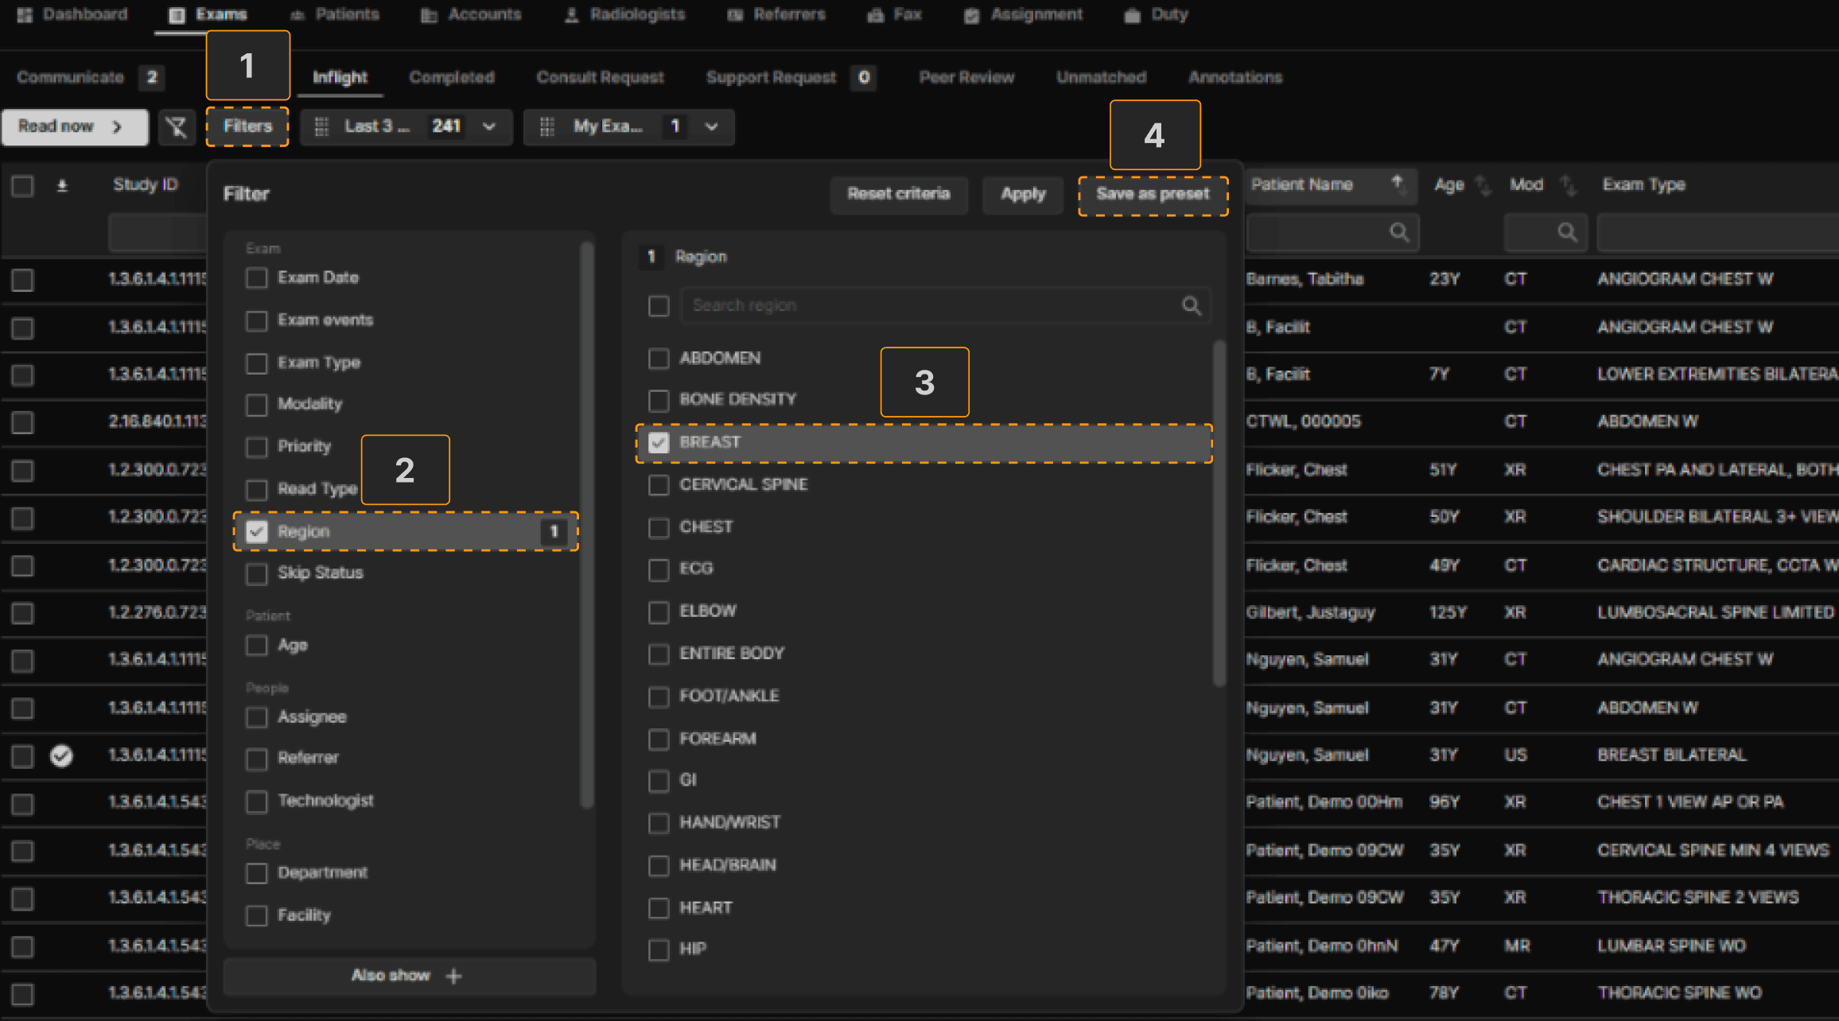The height and width of the screenshot is (1021, 1839).
Task: Expand the My Exa... preset dropdown
Action: [x=712, y=126]
